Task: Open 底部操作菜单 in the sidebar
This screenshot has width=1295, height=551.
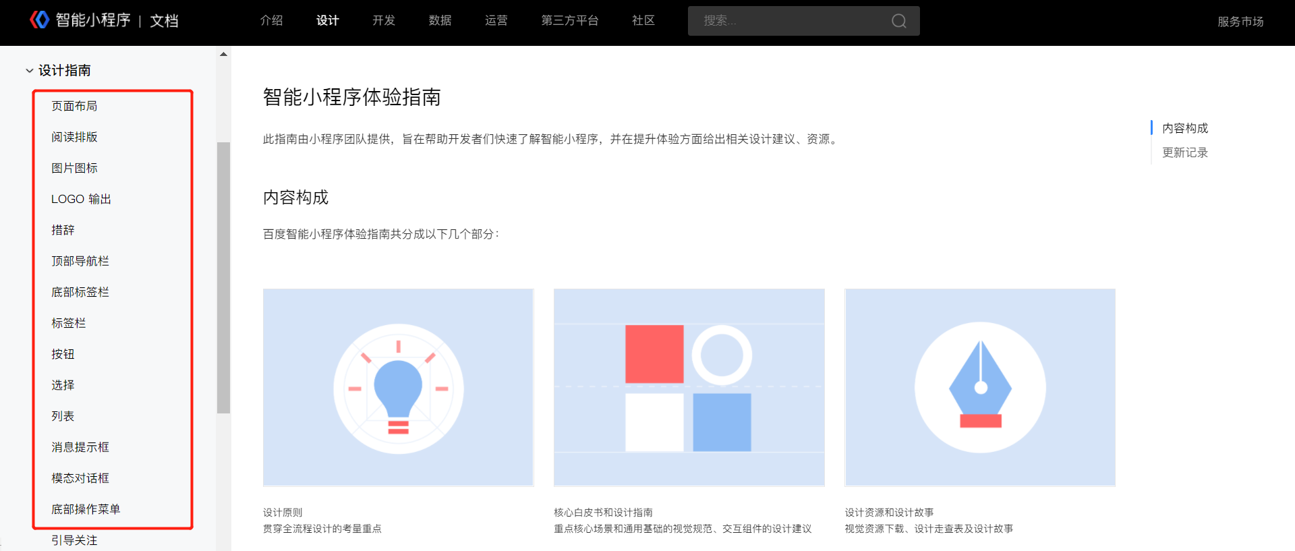Action: [86, 509]
